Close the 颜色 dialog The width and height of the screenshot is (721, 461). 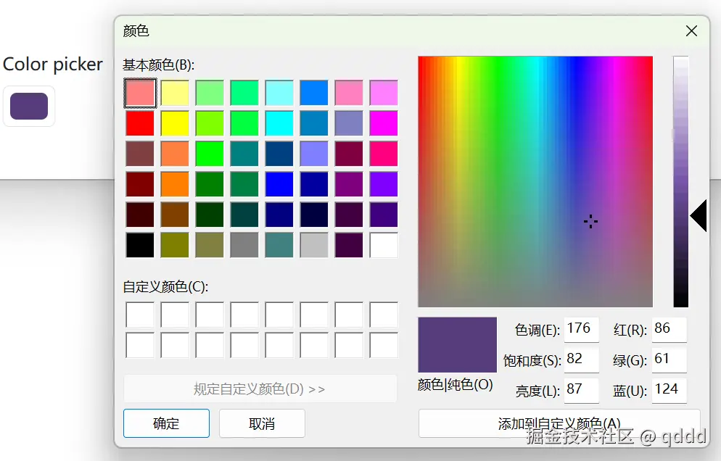(691, 30)
